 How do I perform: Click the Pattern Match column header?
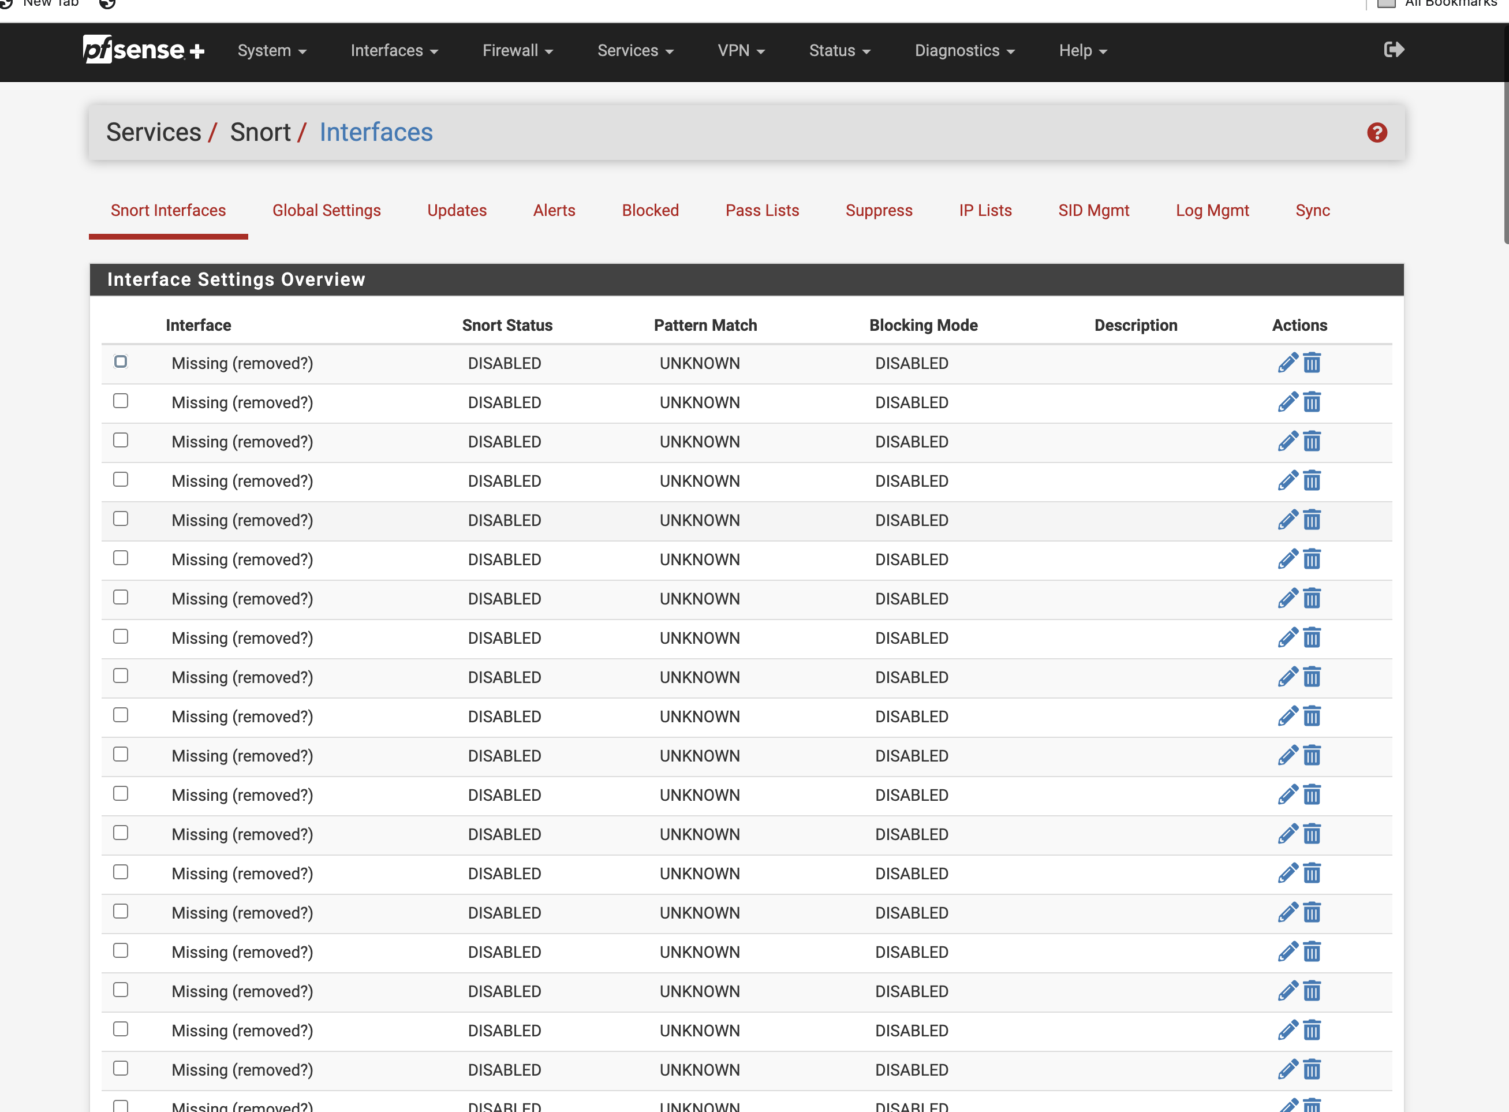705,325
